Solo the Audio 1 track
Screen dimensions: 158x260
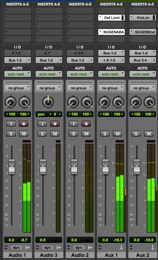tap(11, 134)
